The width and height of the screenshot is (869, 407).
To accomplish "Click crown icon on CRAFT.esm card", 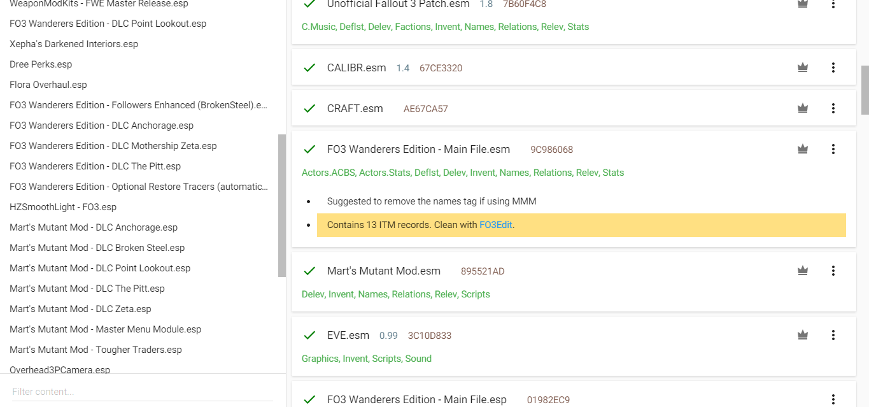I will tap(803, 108).
